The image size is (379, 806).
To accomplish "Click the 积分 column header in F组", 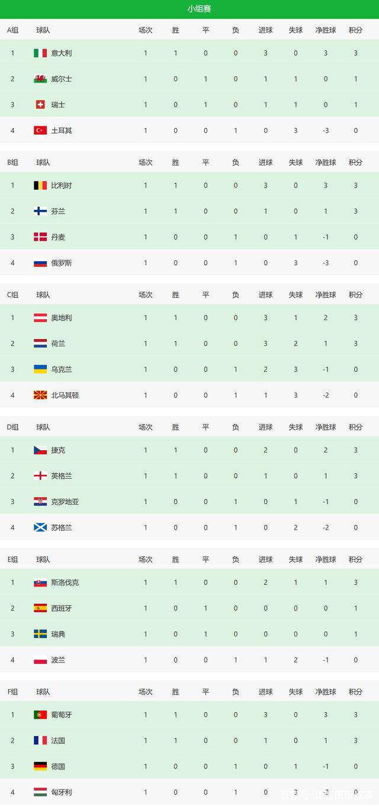I will point(355,692).
